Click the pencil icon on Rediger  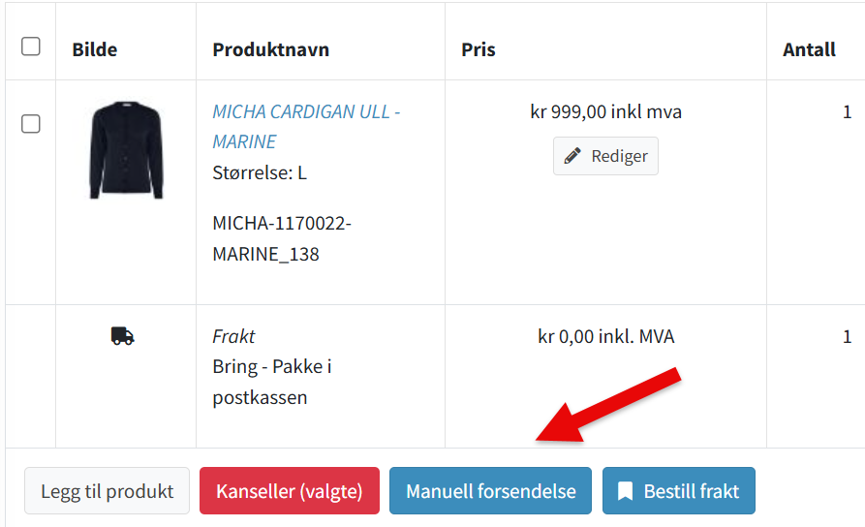tap(572, 156)
